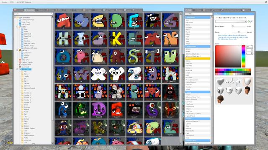Choose the smiley face balloon model
Screen dimensions: 268x150
(x=229, y=90)
